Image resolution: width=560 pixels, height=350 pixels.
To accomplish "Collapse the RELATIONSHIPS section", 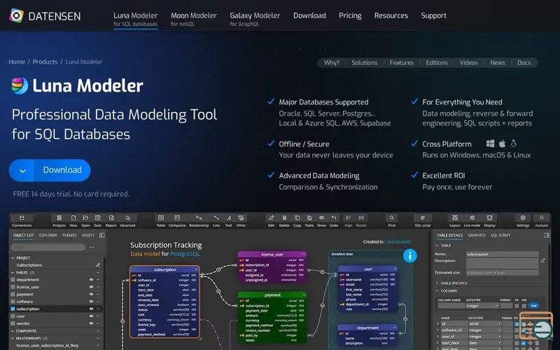I will click(13, 338).
